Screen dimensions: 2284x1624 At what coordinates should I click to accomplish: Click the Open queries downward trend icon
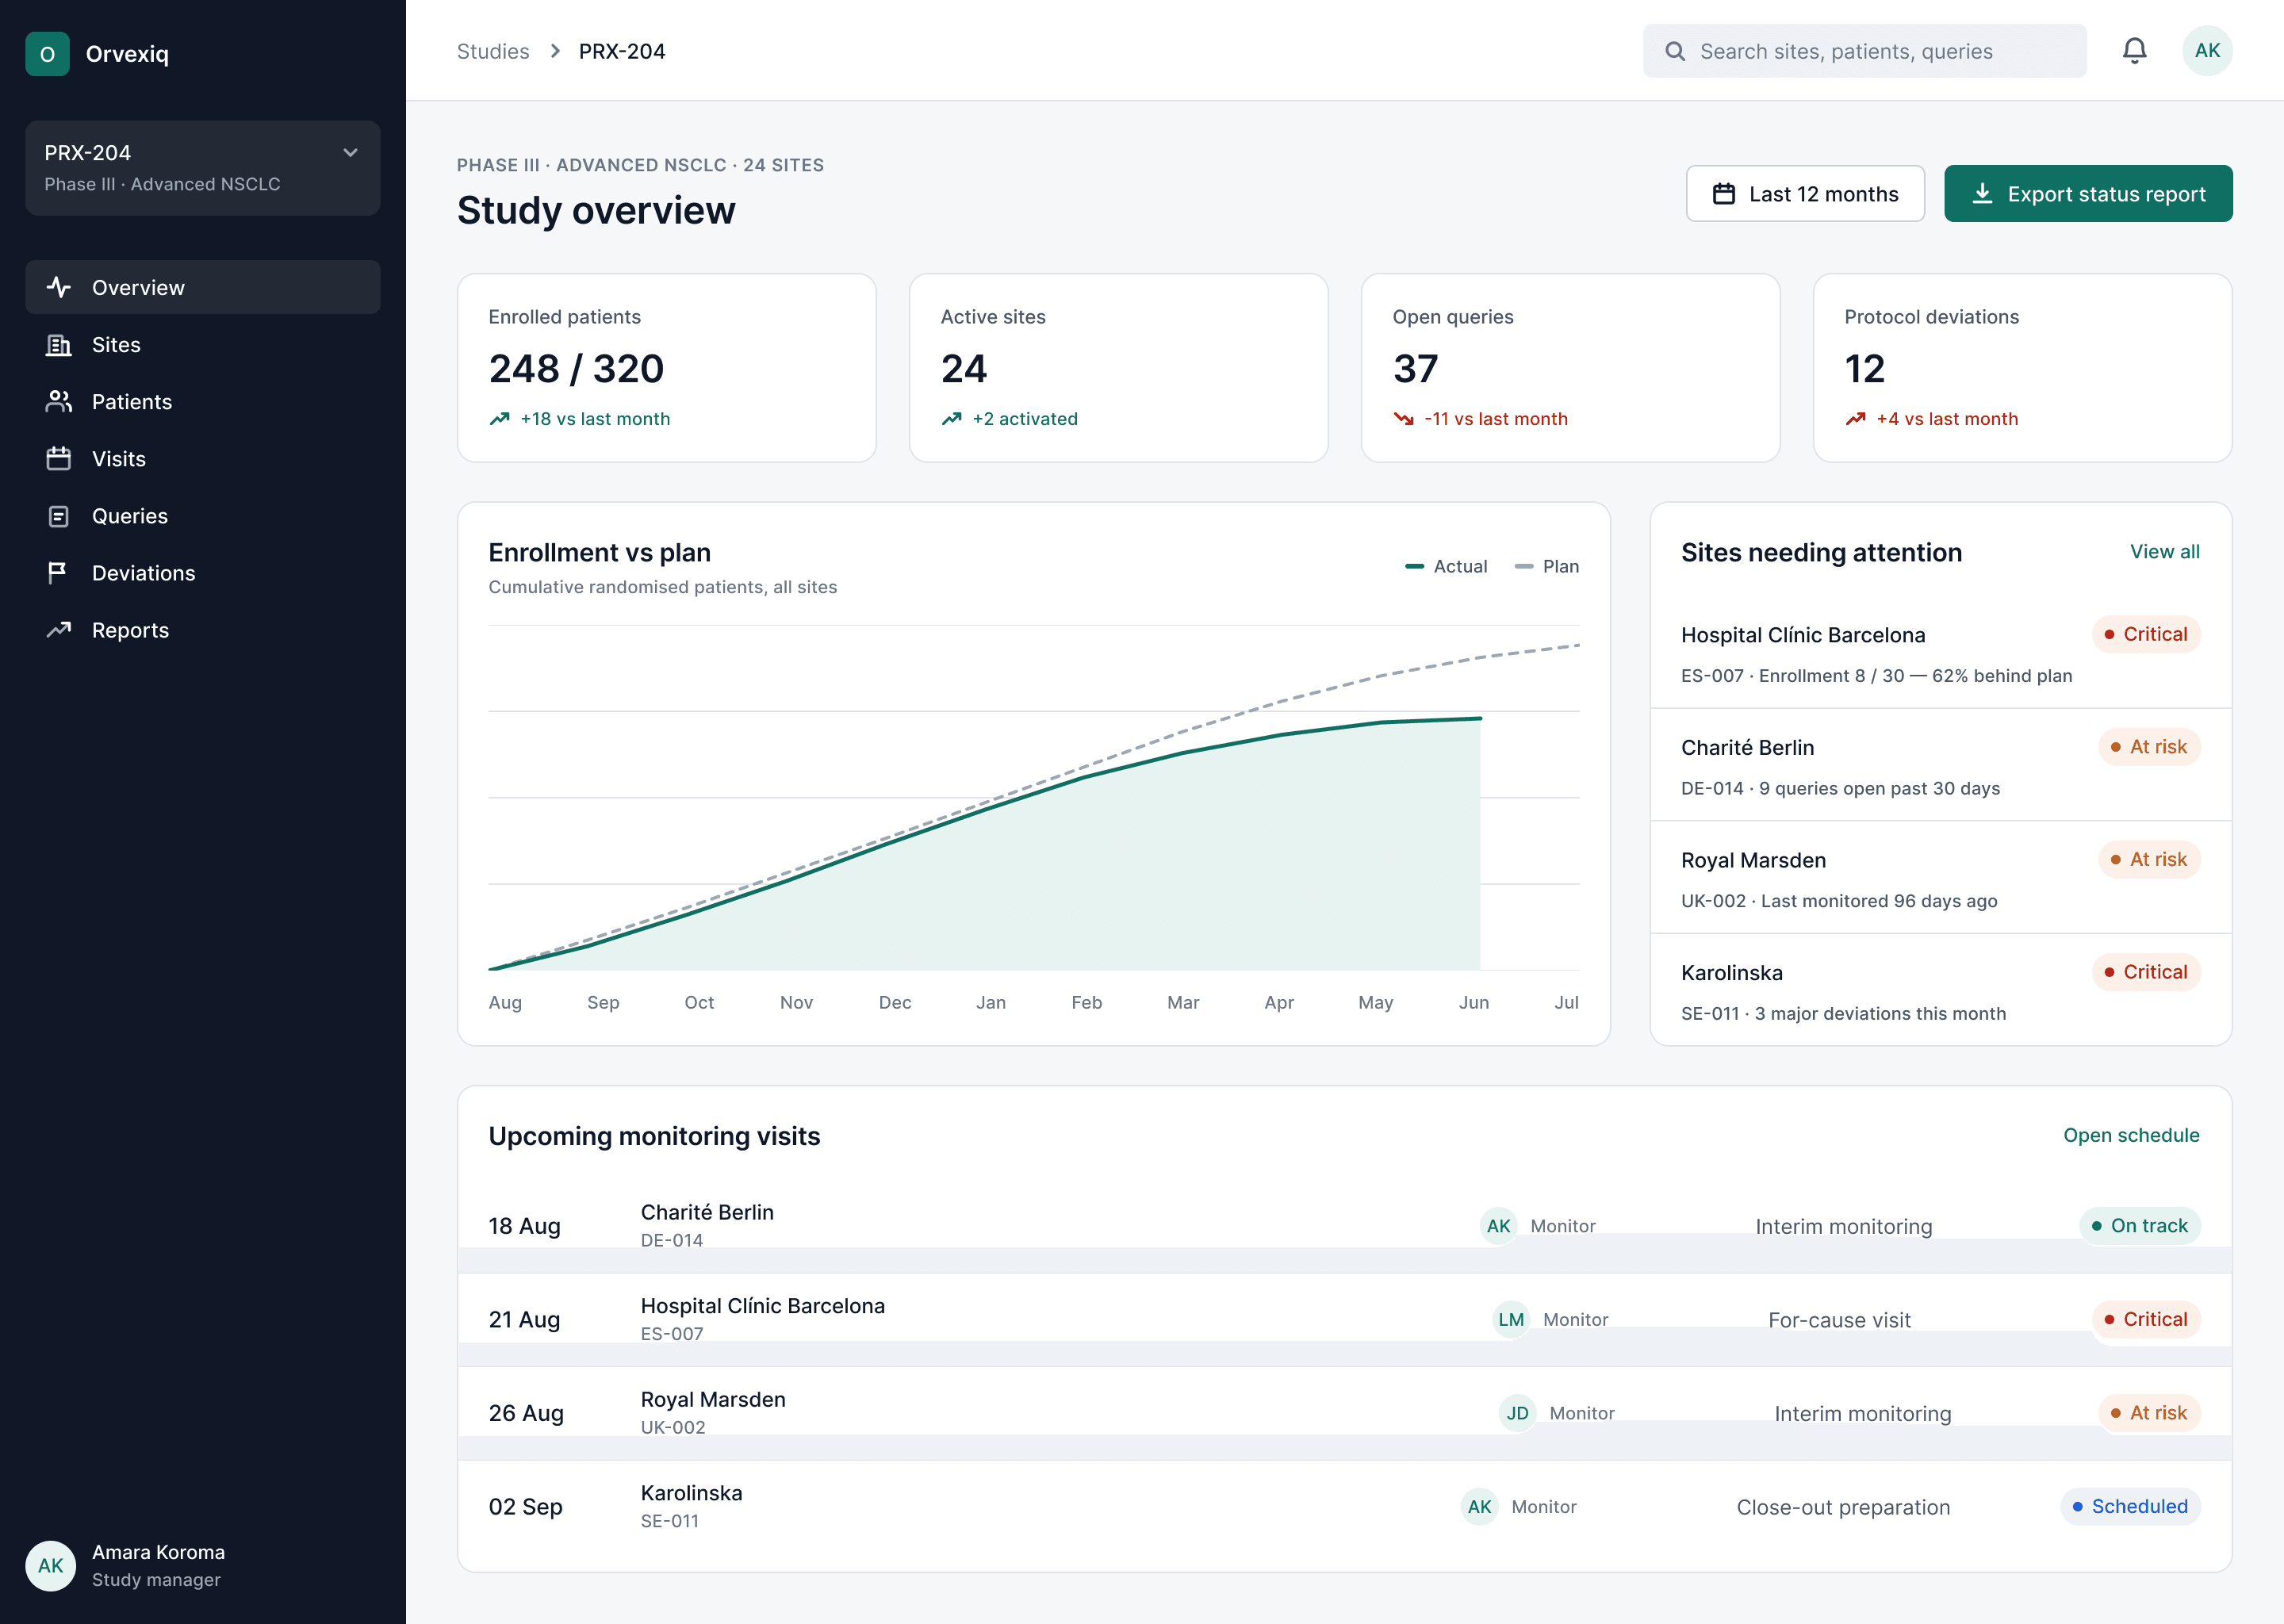pyautogui.click(x=1404, y=419)
